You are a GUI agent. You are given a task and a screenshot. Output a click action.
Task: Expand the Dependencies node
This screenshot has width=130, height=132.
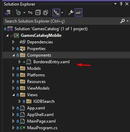(x=14, y=42)
